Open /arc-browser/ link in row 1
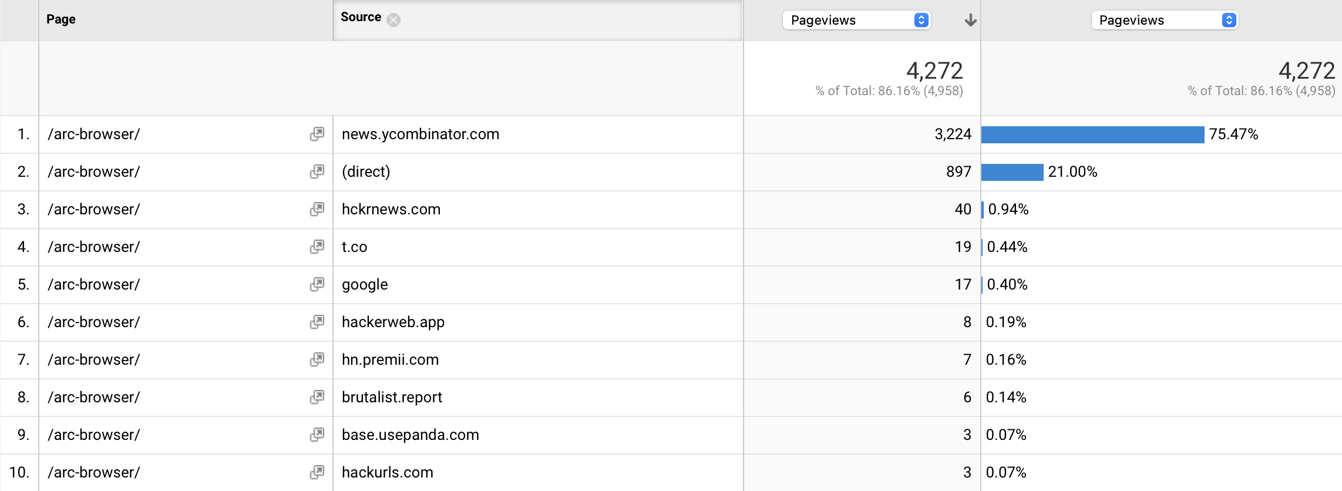This screenshot has height=491, width=1342. tap(94, 134)
